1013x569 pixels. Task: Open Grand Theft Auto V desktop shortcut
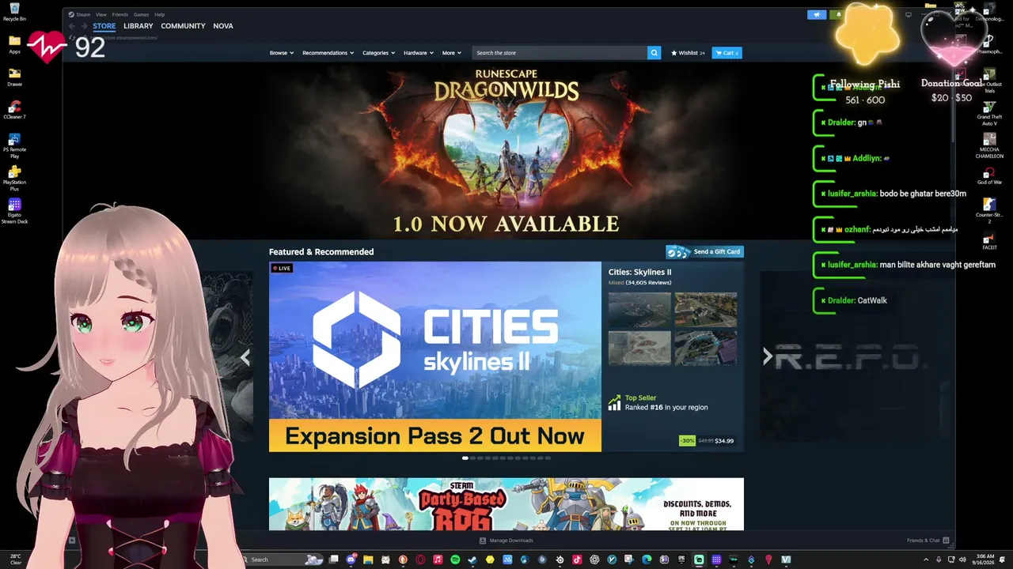pos(989,114)
